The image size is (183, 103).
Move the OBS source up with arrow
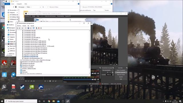53,81
